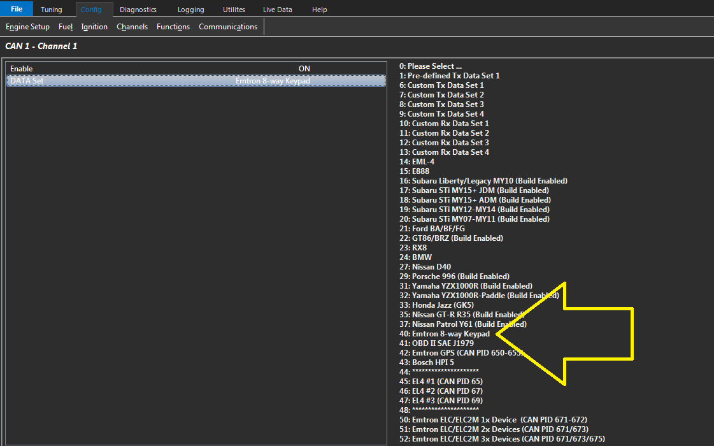Image resolution: width=714 pixels, height=446 pixels.
Task: Select the Enable row
Action: 196,69
